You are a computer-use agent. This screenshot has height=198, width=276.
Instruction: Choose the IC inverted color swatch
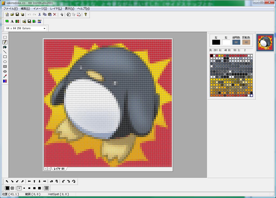coord(246,42)
